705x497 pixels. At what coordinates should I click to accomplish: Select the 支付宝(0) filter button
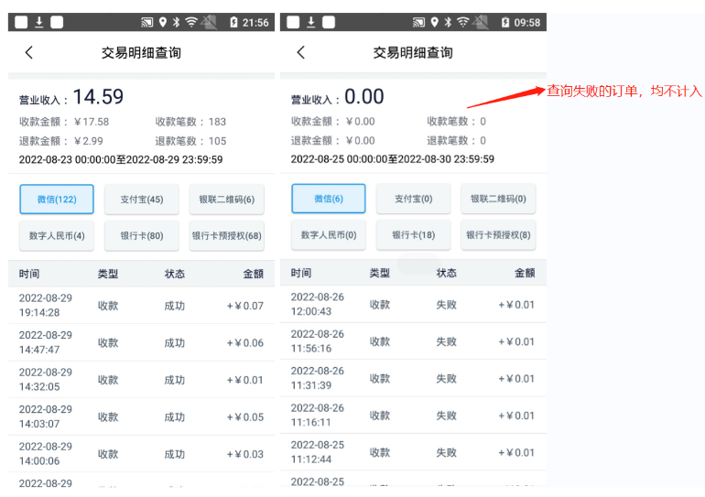(414, 199)
